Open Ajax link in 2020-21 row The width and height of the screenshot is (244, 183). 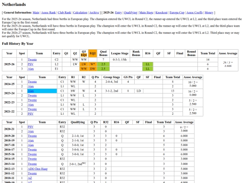[x=31, y=131]
